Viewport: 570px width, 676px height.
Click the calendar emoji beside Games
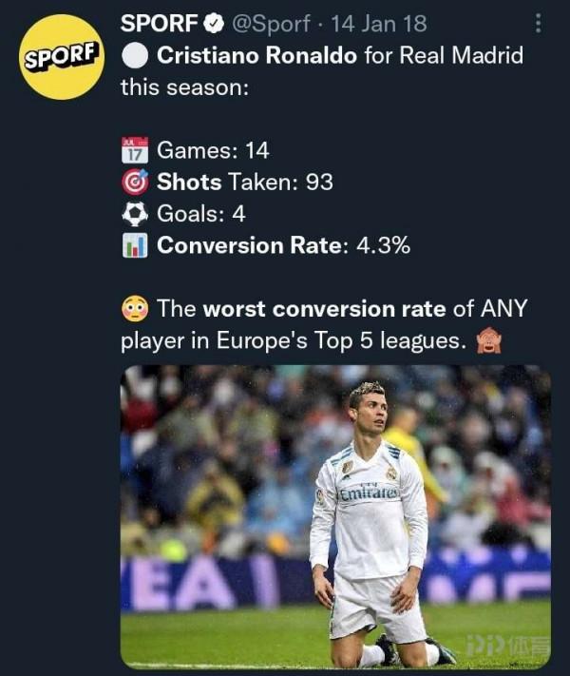coord(135,149)
